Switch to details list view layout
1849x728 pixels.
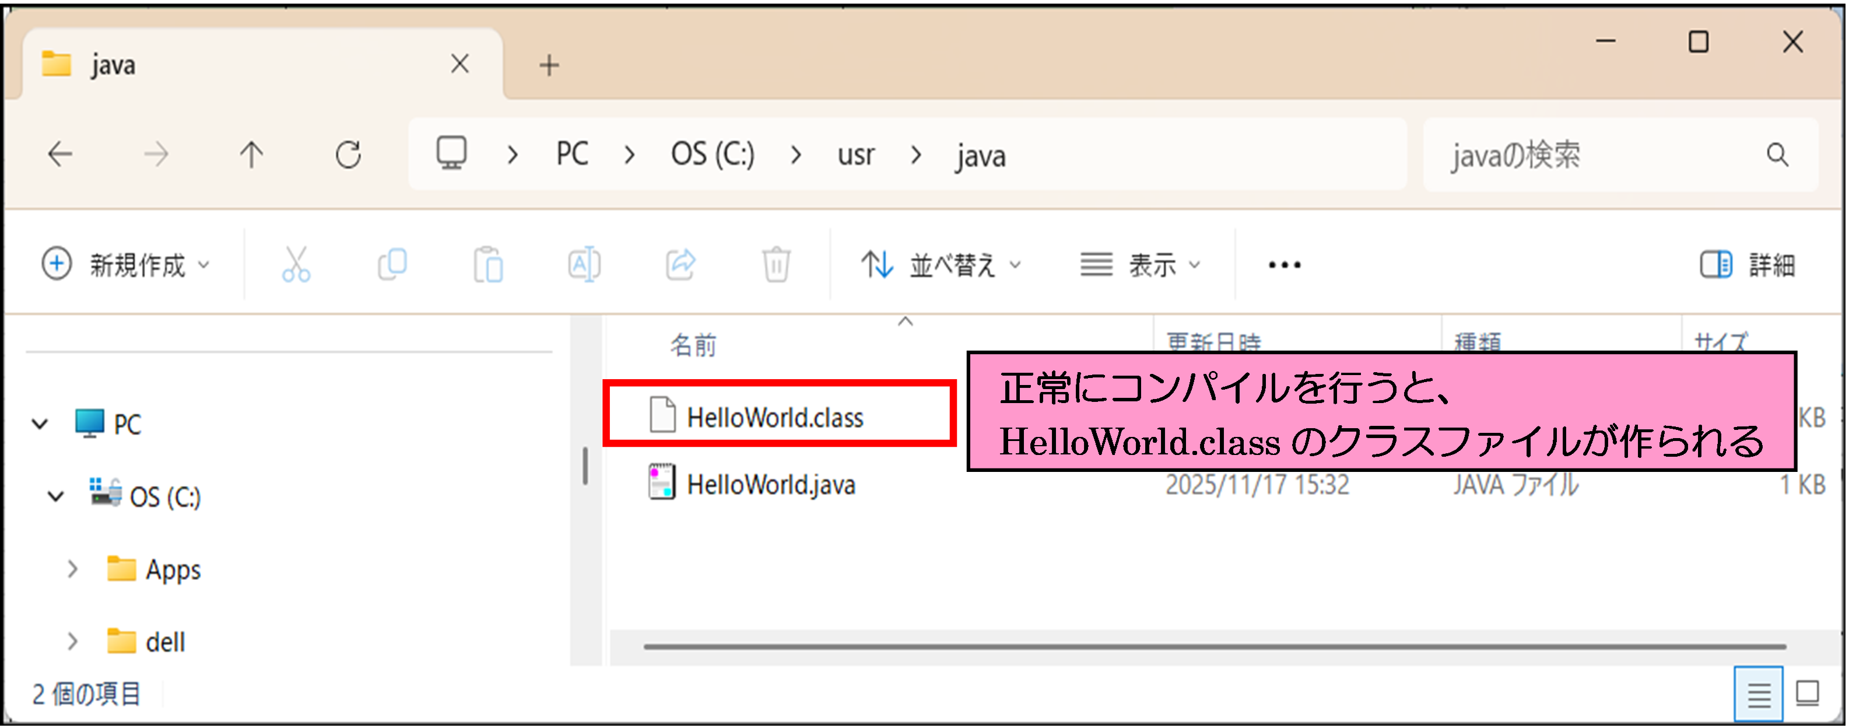pyautogui.click(x=1758, y=694)
